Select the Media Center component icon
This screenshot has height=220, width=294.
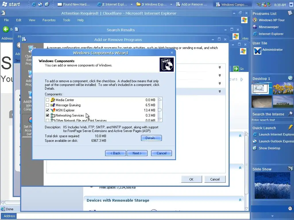click(53, 100)
